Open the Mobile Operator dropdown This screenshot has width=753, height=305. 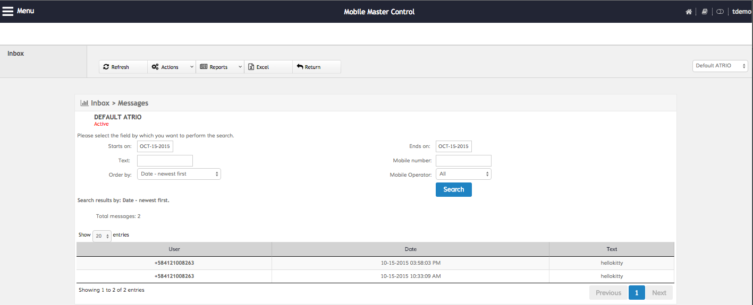[x=463, y=174]
